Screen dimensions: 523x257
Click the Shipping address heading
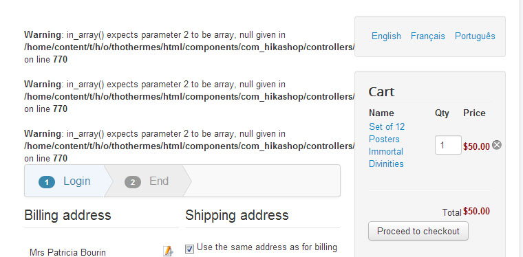pos(237,215)
